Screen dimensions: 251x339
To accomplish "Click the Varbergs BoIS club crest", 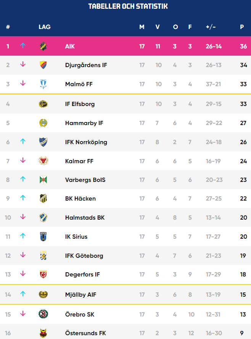I will coord(43,180).
